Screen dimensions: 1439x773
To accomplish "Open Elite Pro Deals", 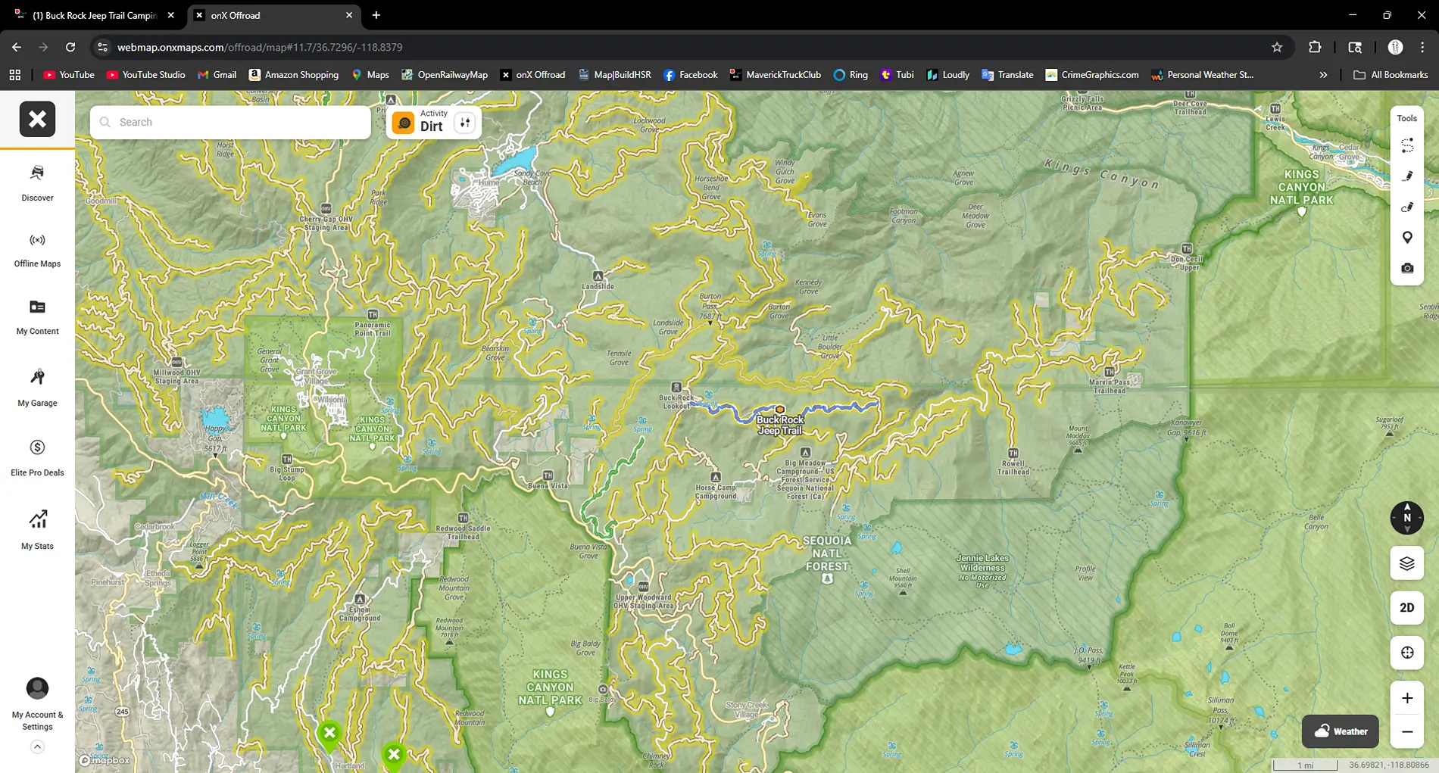I will (x=37, y=457).
